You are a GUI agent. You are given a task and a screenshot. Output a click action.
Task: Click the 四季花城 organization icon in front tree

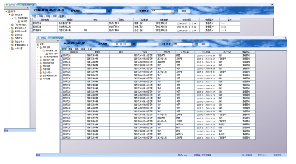41,69
